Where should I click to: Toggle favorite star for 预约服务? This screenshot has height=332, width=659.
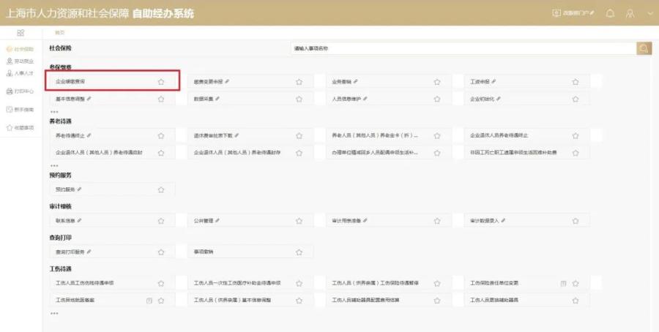coord(161,189)
